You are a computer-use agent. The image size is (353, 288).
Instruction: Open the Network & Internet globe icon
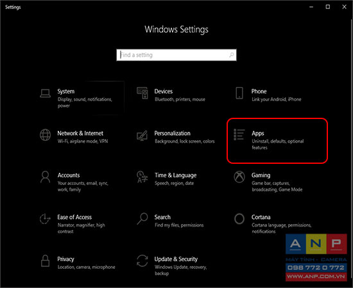tap(46, 135)
